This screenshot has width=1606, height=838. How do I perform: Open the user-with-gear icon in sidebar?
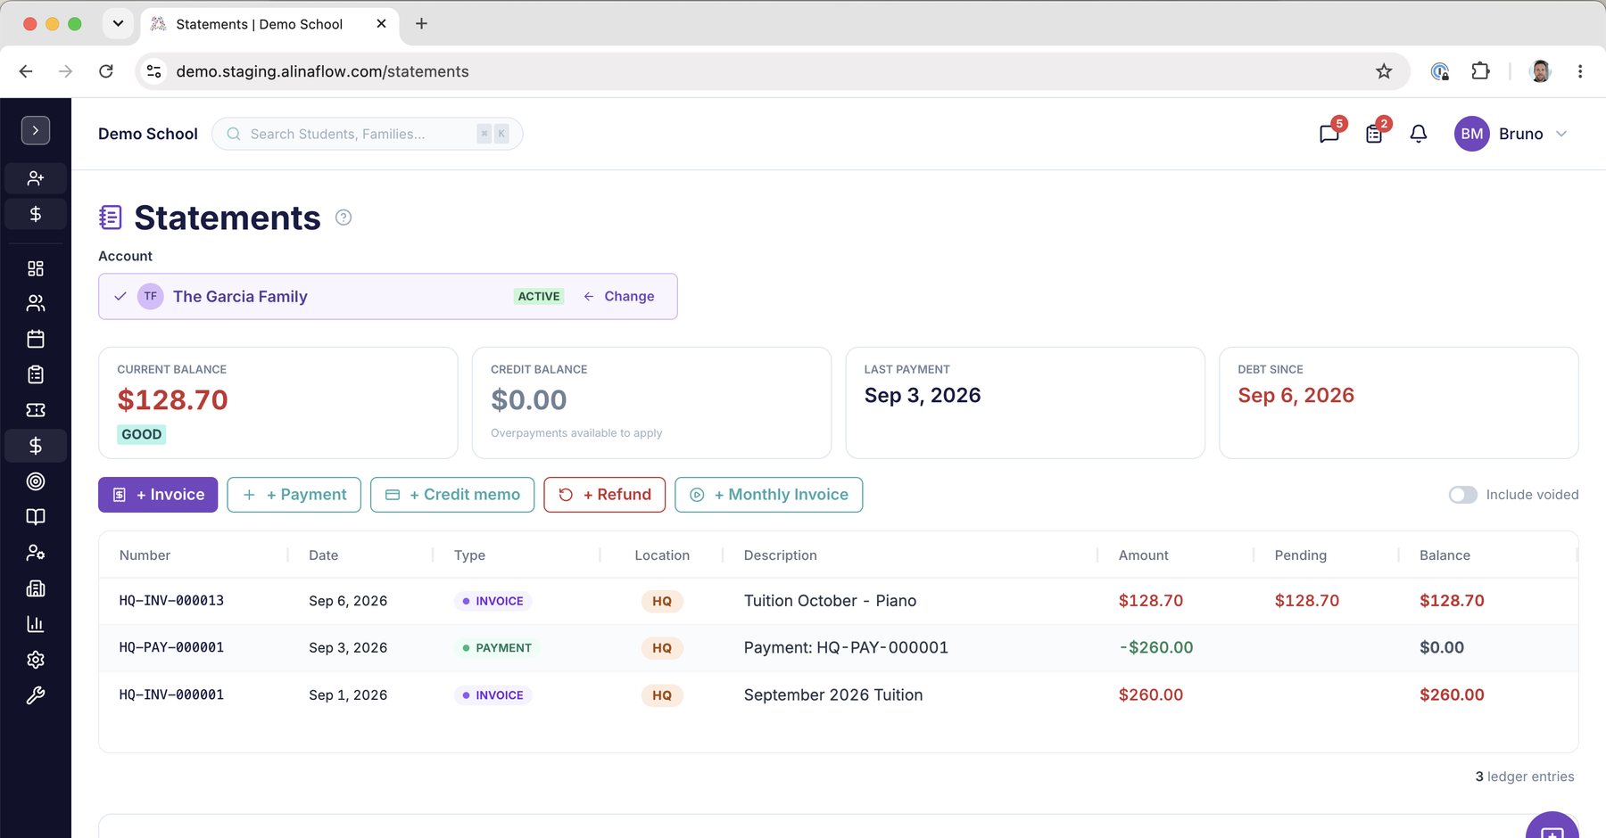pos(36,553)
